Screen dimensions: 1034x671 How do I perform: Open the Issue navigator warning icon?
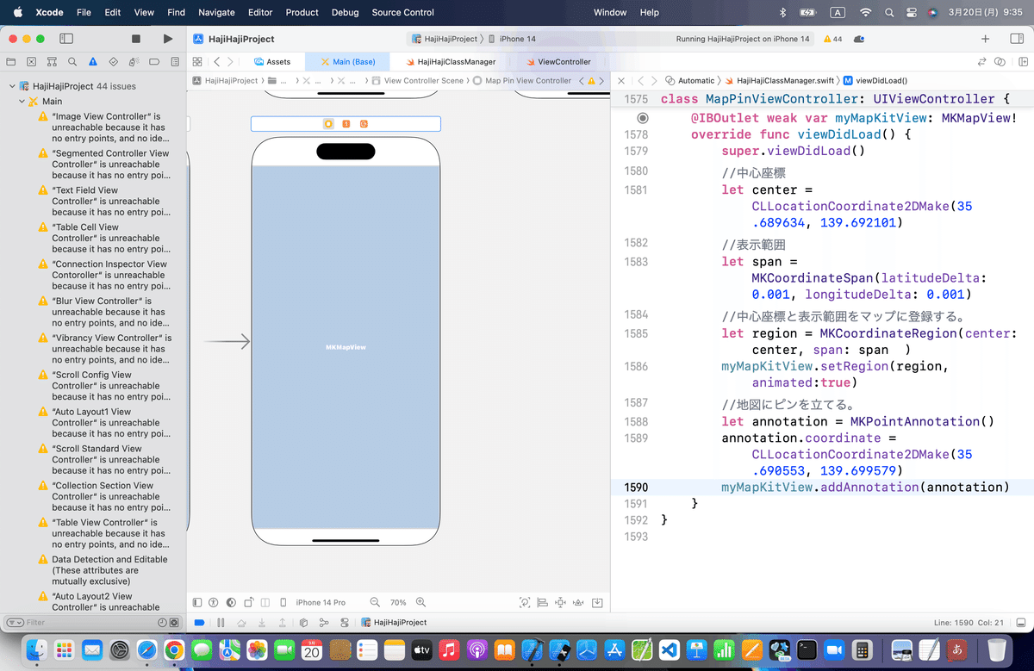pyautogui.click(x=93, y=62)
